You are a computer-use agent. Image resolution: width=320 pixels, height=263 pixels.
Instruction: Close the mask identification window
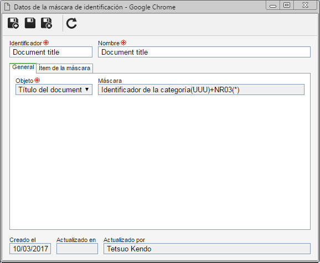[305, 6]
